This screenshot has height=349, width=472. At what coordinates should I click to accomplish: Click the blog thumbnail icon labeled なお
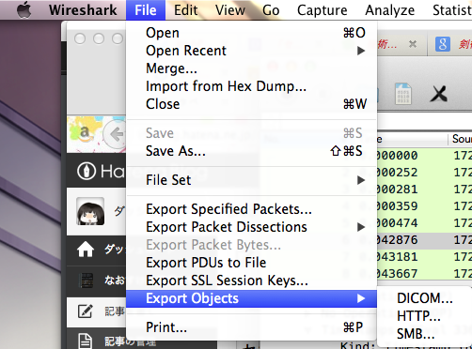coord(87,281)
